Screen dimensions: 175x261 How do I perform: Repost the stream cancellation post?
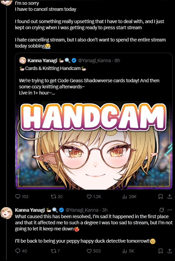(57, 196)
